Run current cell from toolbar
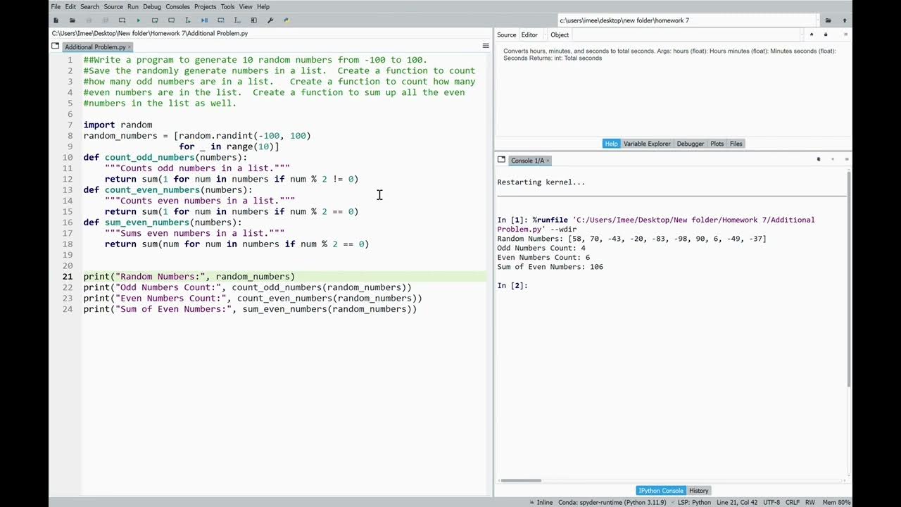Viewport: 901px width, 507px height. pyautogui.click(x=155, y=20)
